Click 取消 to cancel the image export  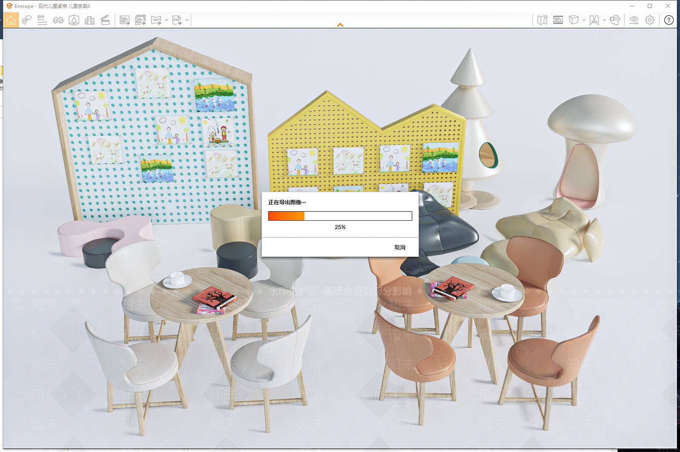(x=400, y=247)
